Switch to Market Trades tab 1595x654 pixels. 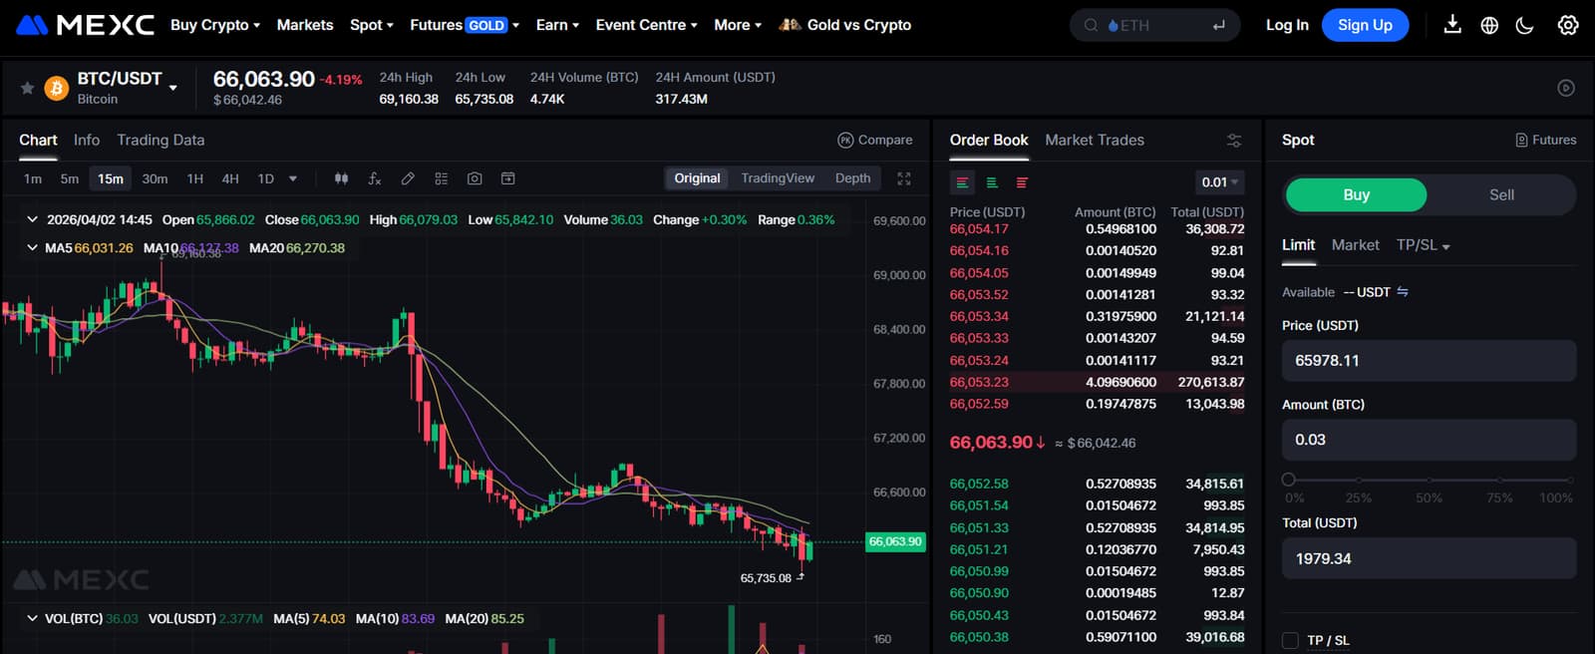(1094, 141)
